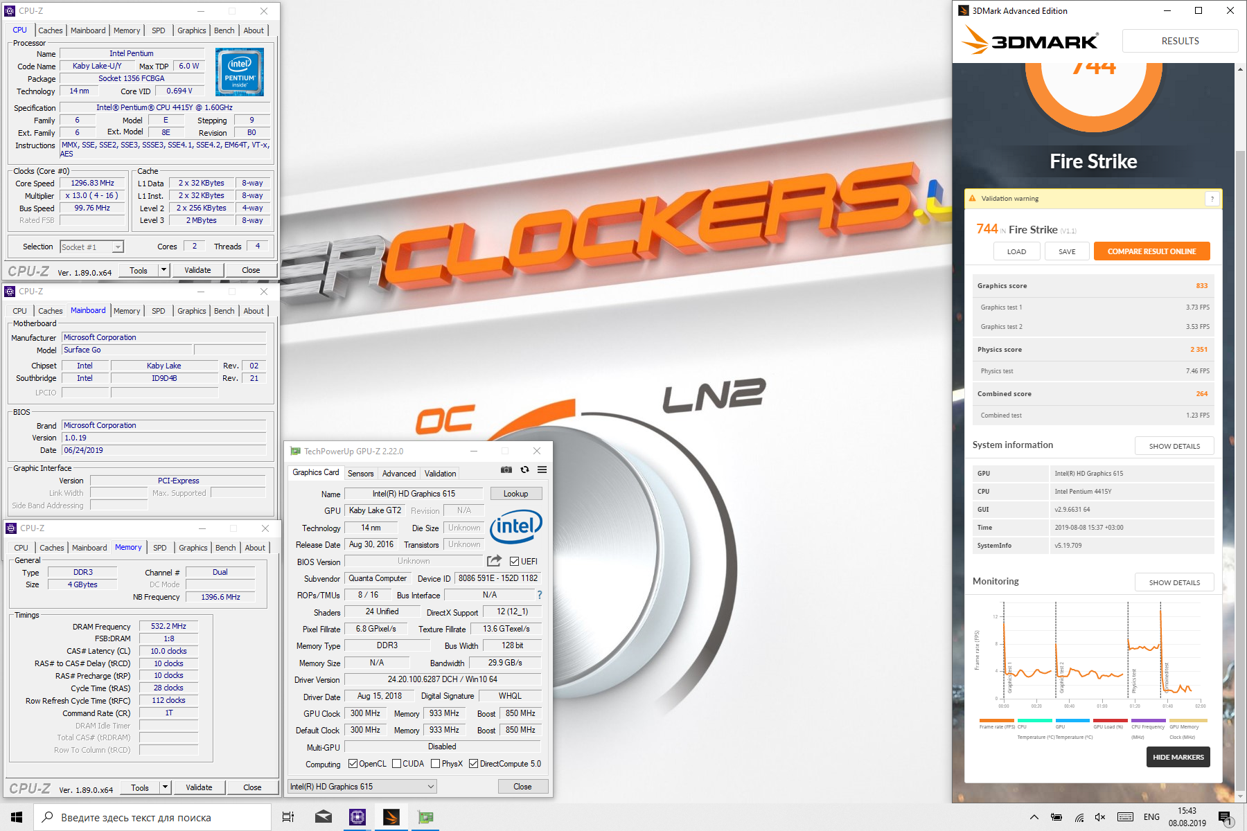Click validation warning help question icon

pyautogui.click(x=1212, y=199)
